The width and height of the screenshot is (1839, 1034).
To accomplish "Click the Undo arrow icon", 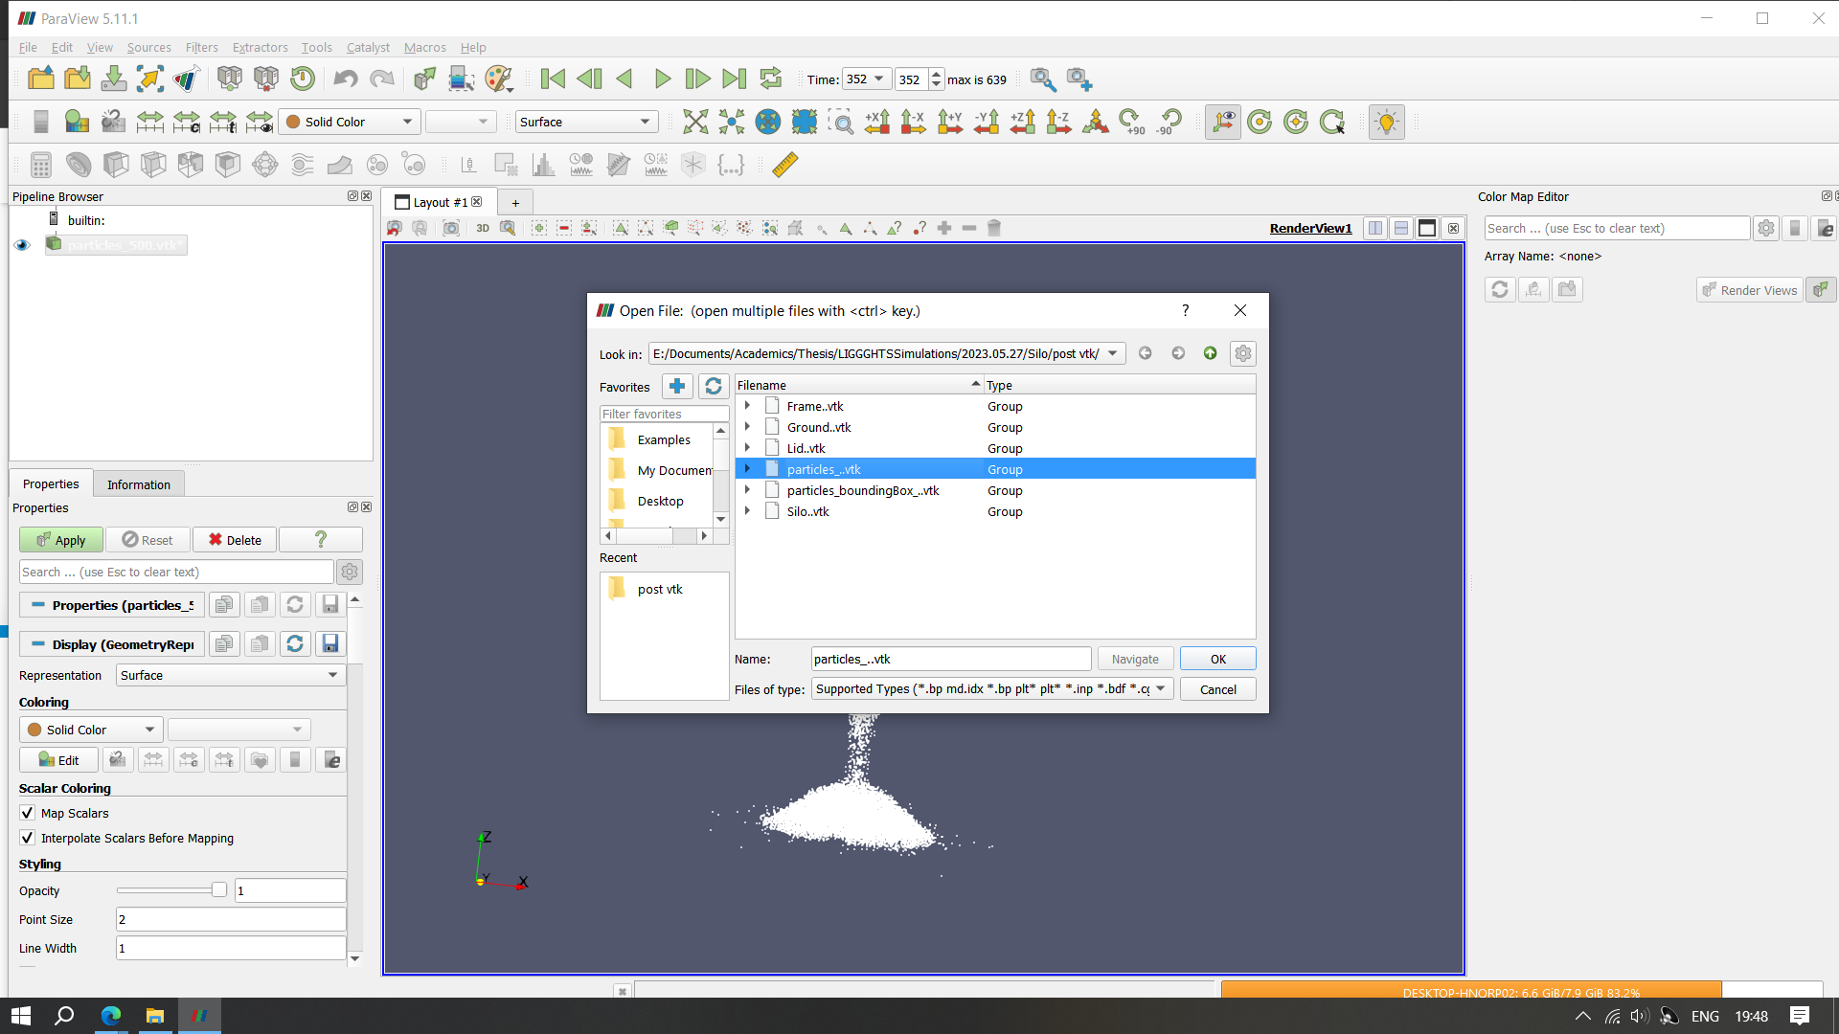I will tap(346, 79).
